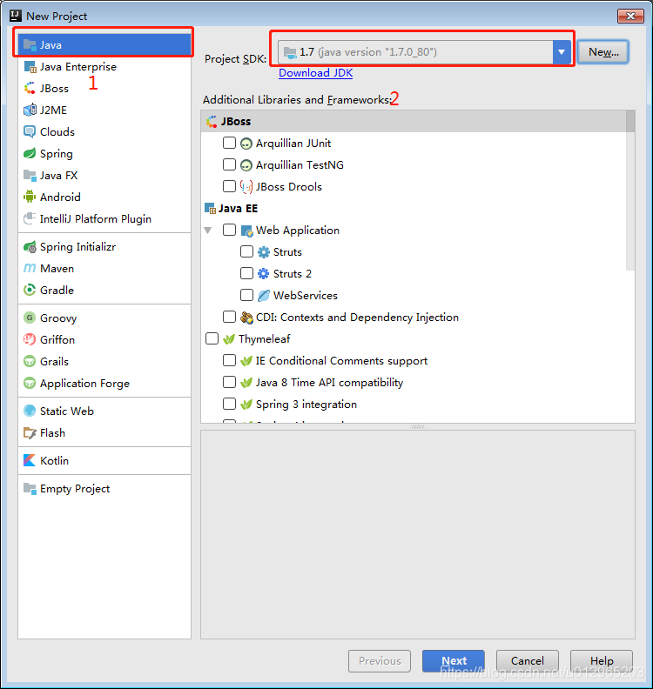
Task: Click the Static Web globe icon
Action: coord(30,411)
